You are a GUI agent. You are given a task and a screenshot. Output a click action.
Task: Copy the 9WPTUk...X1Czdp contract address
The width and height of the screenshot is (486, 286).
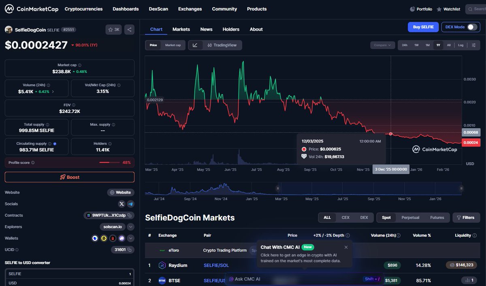click(130, 216)
